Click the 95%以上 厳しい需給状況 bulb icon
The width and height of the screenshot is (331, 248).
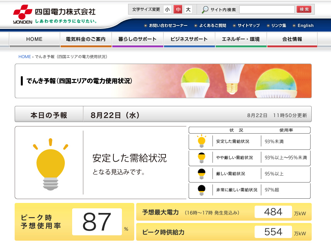tap(201, 174)
